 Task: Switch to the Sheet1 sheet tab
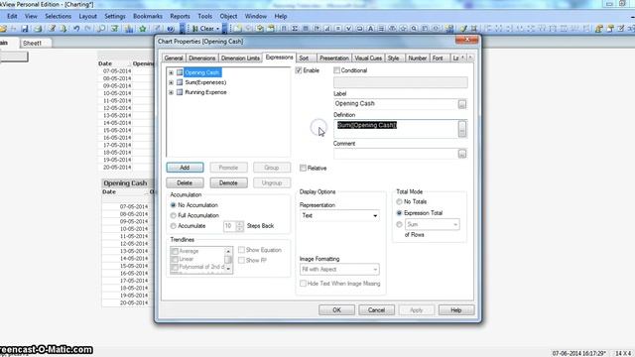[33, 43]
